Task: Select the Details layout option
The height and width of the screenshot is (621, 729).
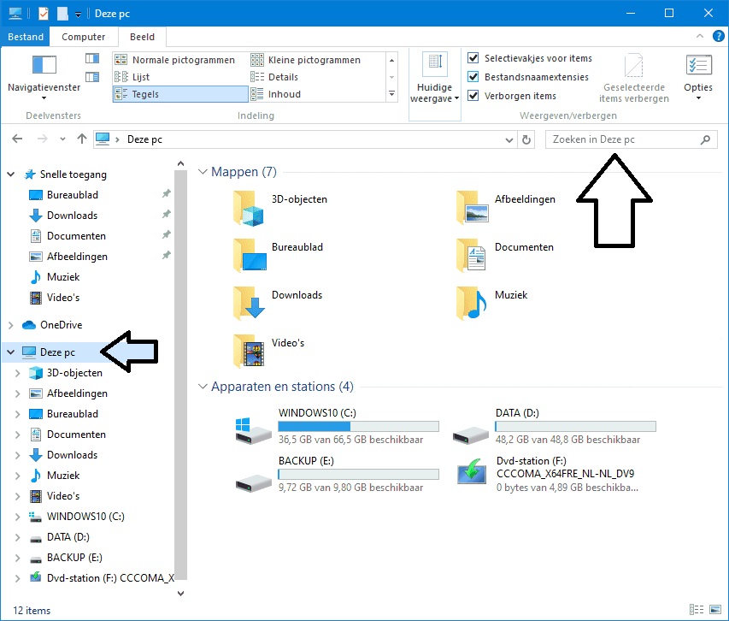Action: (x=283, y=77)
